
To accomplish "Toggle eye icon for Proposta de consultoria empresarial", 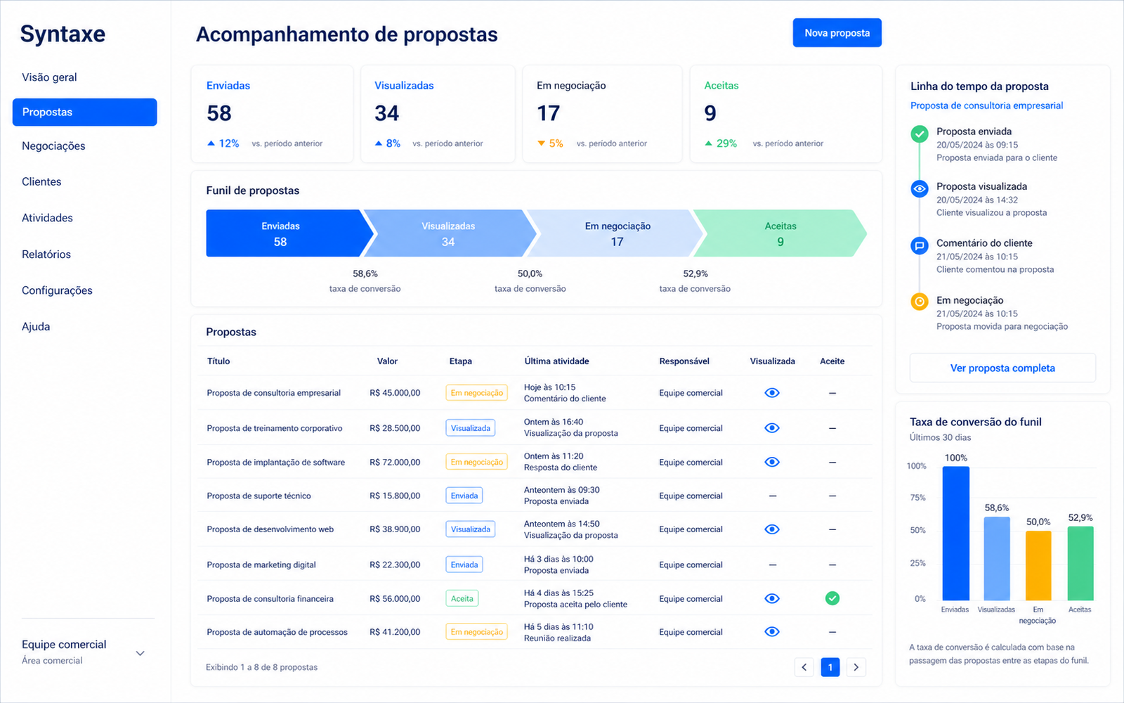I will [x=772, y=393].
